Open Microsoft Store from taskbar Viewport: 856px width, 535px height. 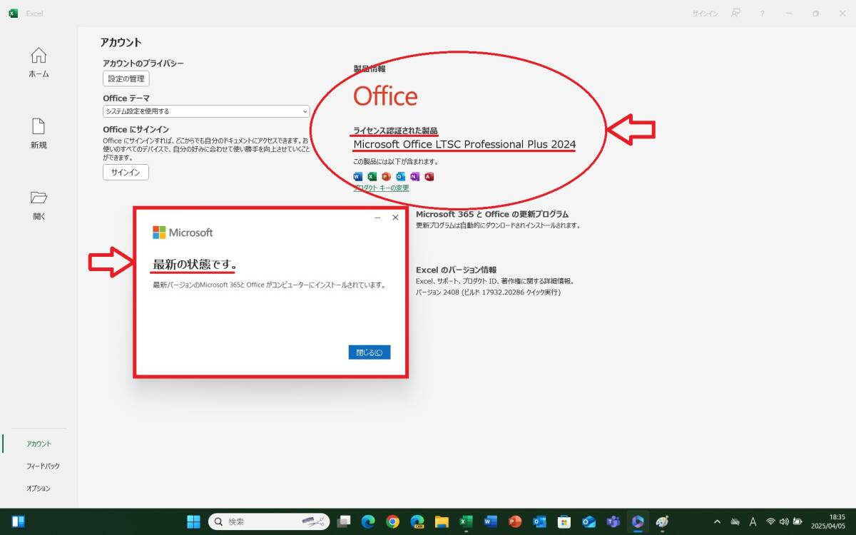point(564,521)
